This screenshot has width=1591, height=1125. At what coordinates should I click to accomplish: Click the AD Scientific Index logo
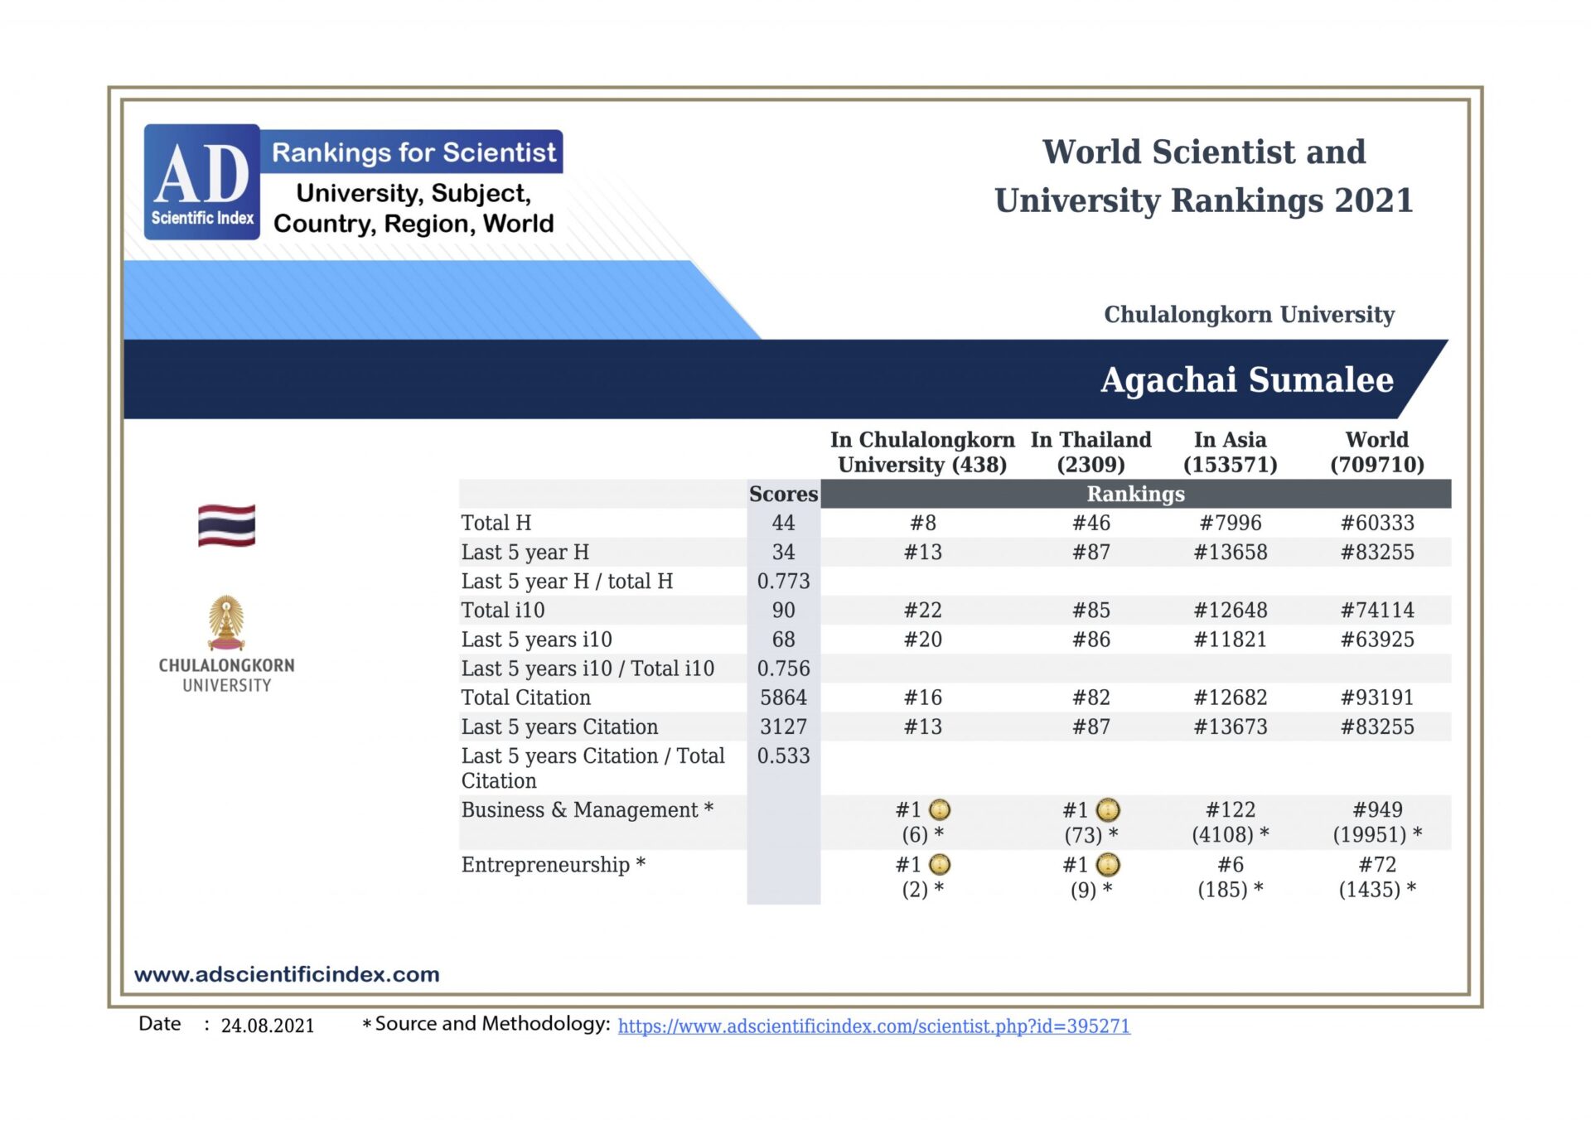click(201, 181)
